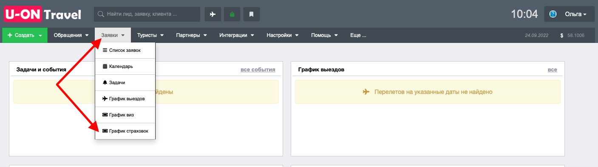Open the Туристы dropdown menu

point(150,35)
